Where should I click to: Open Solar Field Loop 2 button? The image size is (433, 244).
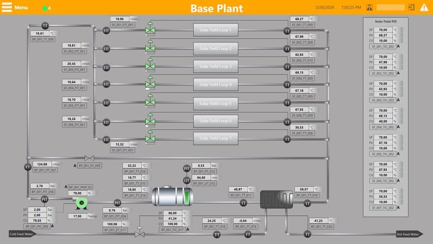pyautogui.click(x=216, y=48)
